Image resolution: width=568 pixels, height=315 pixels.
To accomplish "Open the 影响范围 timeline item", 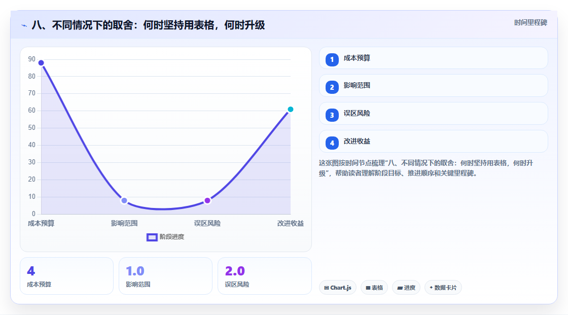I will click(433, 86).
